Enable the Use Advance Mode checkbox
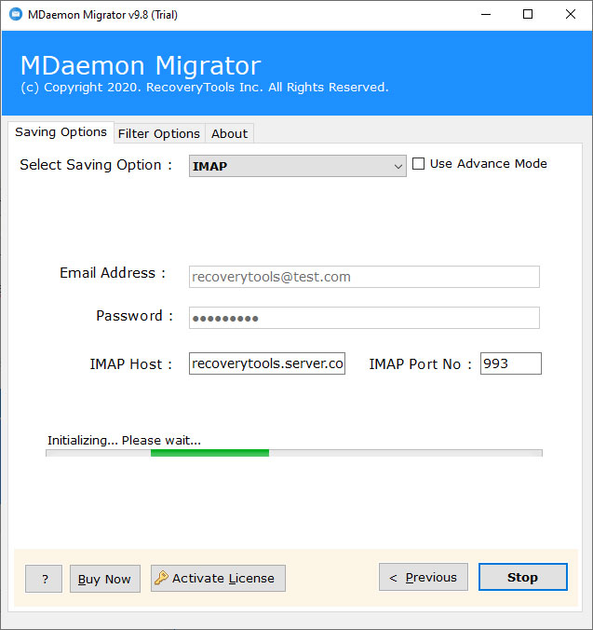Image resolution: width=593 pixels, height=630 pixels. pyautogui.click(x=419, y=164)
